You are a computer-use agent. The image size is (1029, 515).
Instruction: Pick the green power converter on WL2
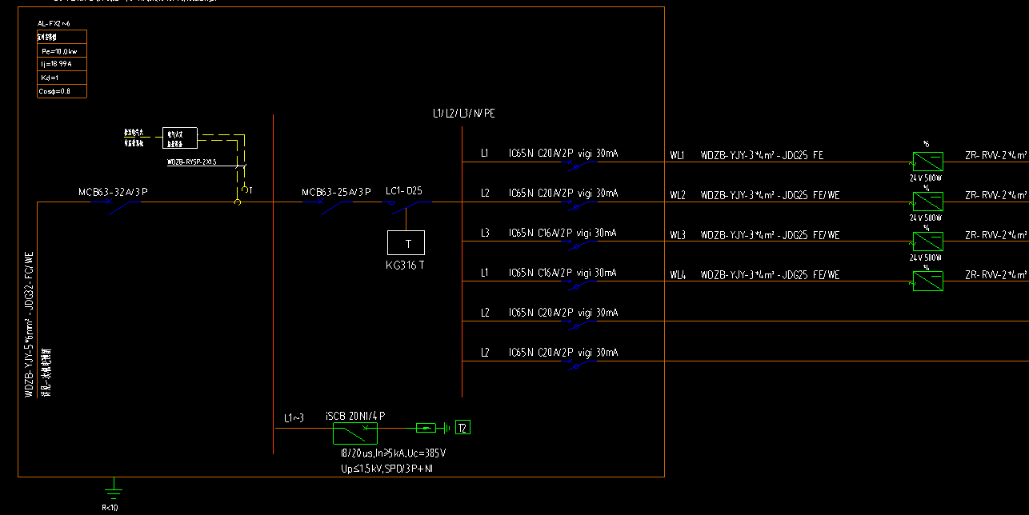tap(928, 202)
